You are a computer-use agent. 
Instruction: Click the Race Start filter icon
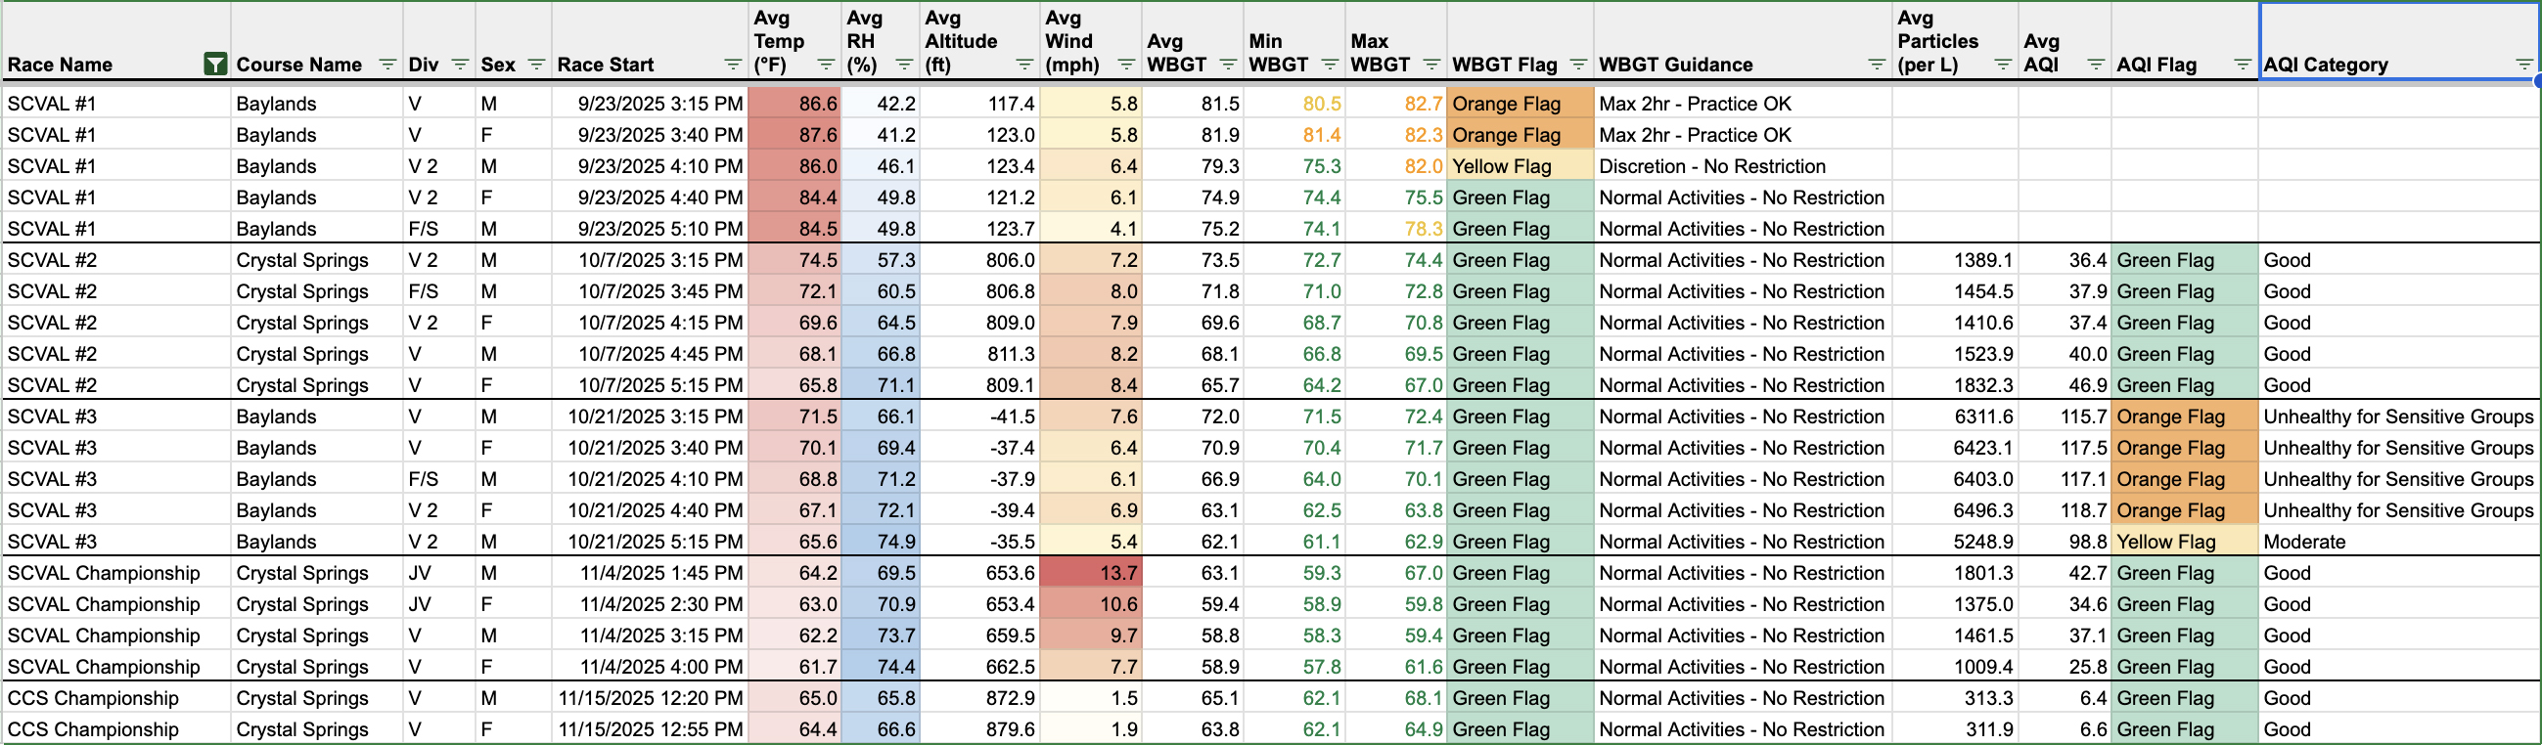point(732,66)
